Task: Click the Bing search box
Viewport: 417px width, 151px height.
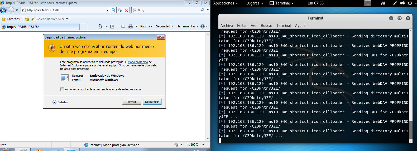Action: pyautogui.click(x=166, y=10)
